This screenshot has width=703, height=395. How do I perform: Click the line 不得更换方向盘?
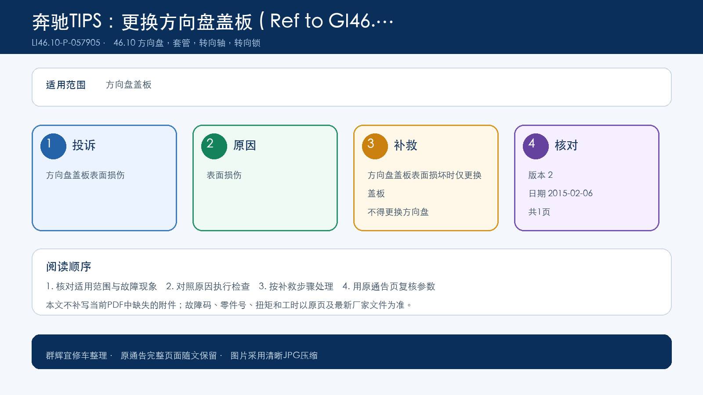tap(398, 212)
